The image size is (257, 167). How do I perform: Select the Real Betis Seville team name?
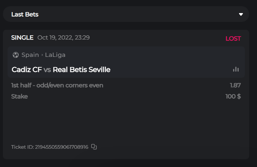82,70
